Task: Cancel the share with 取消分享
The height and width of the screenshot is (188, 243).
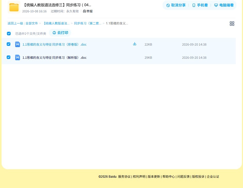Action: [176, 5]
